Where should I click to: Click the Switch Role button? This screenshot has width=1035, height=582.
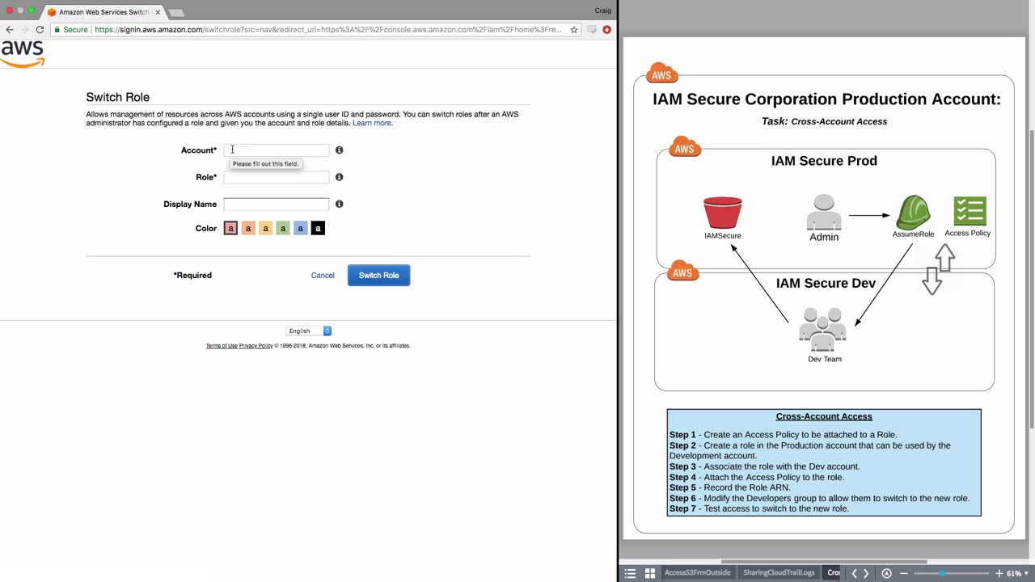378,276
